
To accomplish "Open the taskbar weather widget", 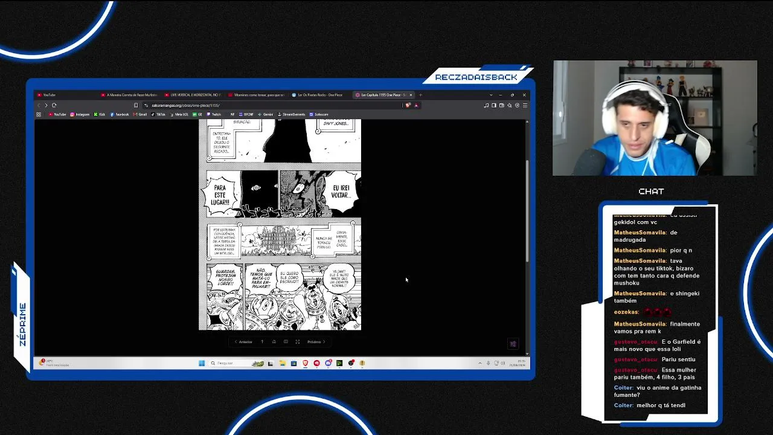I will [x=54, y=363].
